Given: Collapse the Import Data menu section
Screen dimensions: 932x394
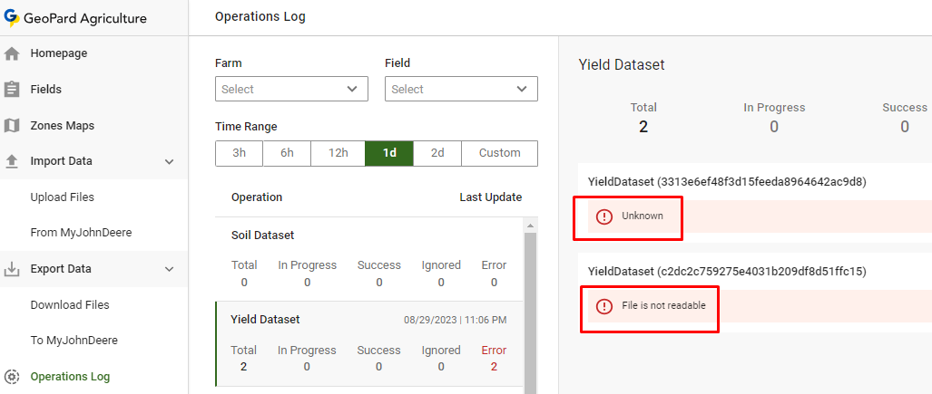Looking at the screenshot, I should tap(169, 161).
